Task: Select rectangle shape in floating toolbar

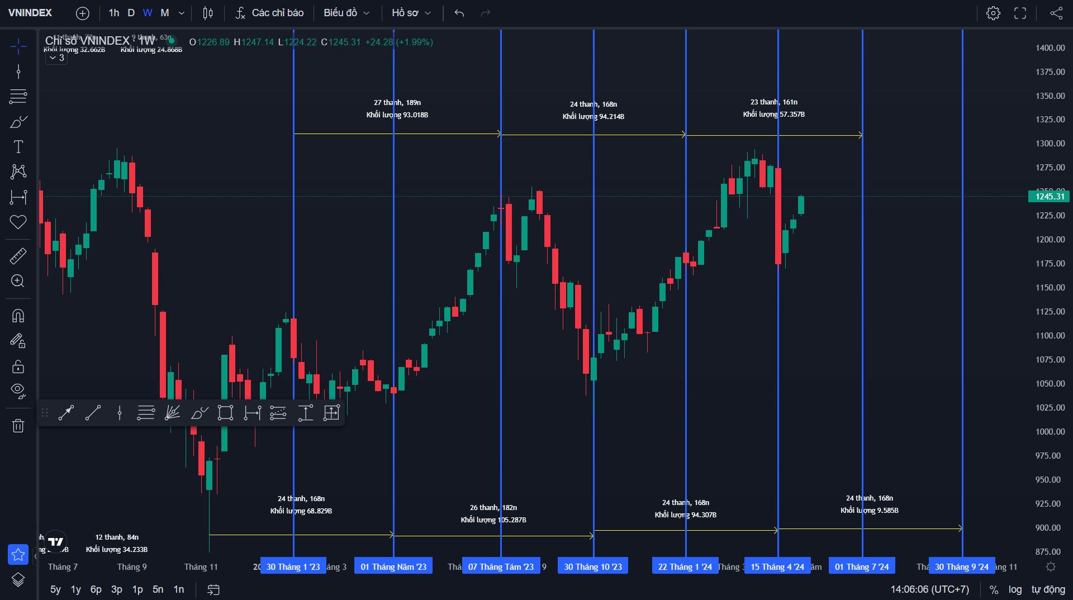Action: click(x=225, y=413)
